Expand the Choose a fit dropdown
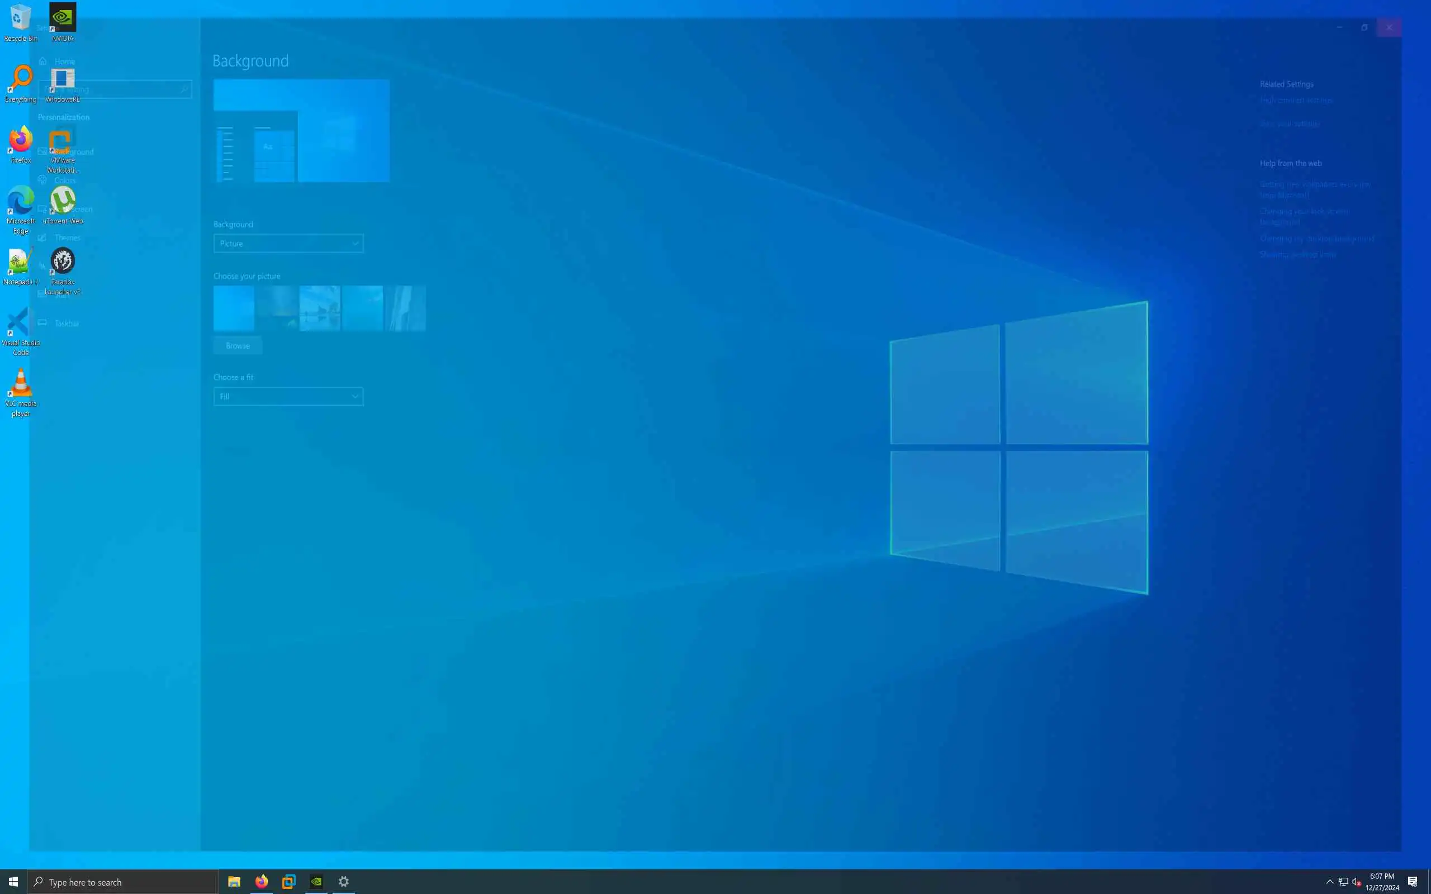1431x894 pixels. [x=288, y=397]
